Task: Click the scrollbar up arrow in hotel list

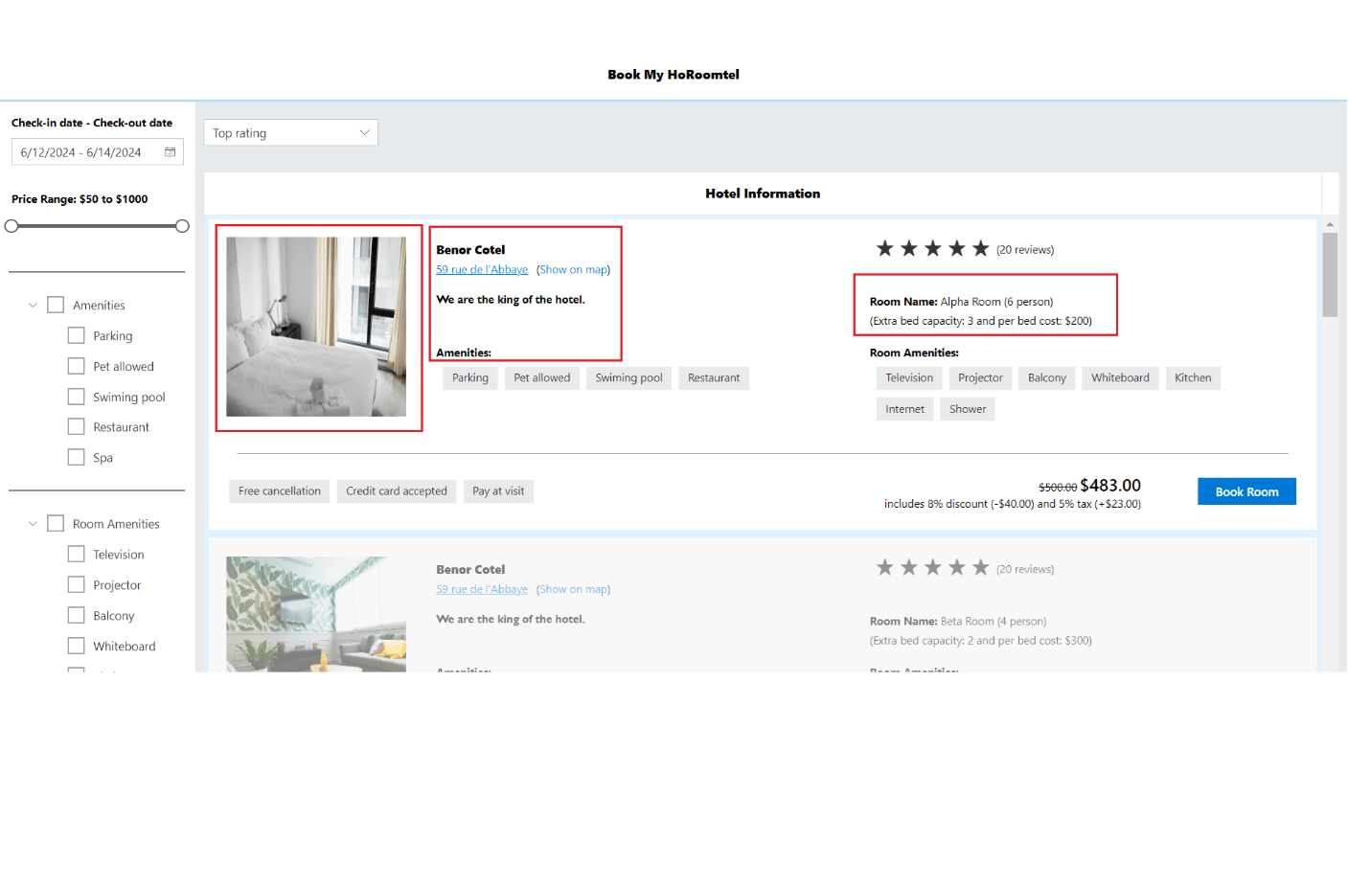Action: coord(1329,225)
